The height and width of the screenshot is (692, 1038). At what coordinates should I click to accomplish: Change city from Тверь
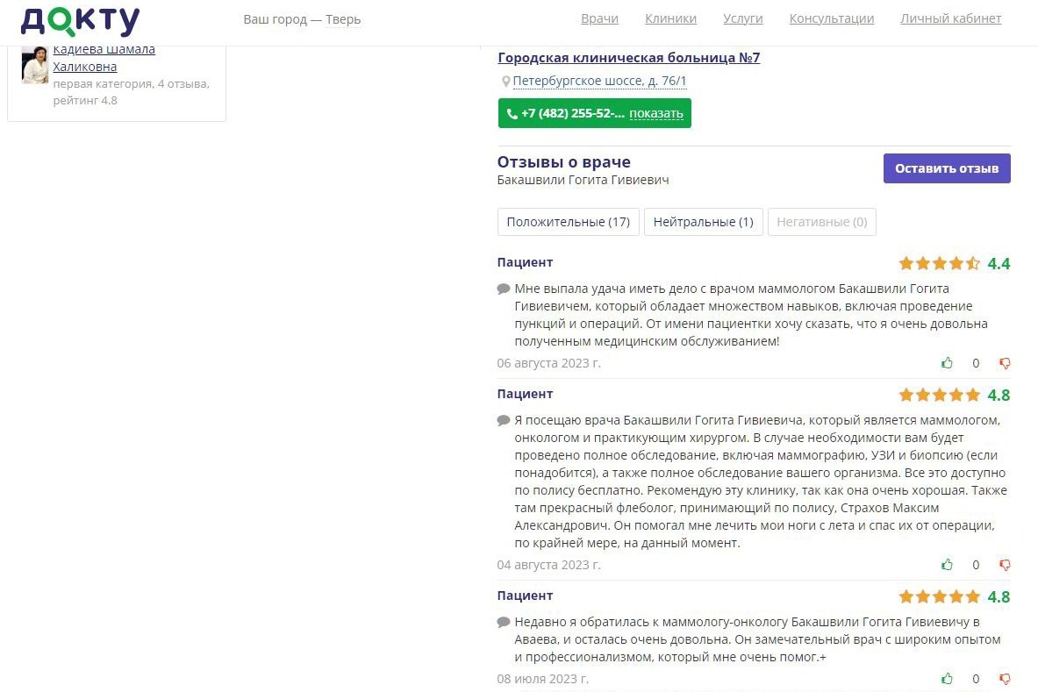(343, 20)
